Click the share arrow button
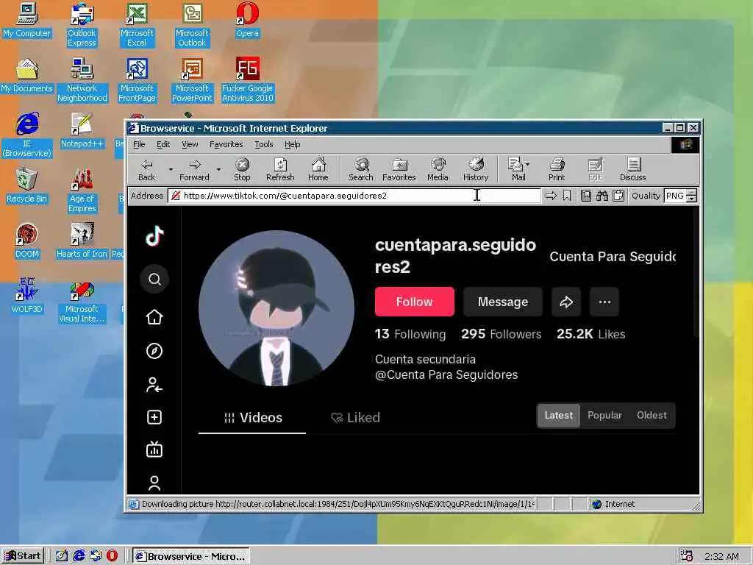 [x=566, y=302]
